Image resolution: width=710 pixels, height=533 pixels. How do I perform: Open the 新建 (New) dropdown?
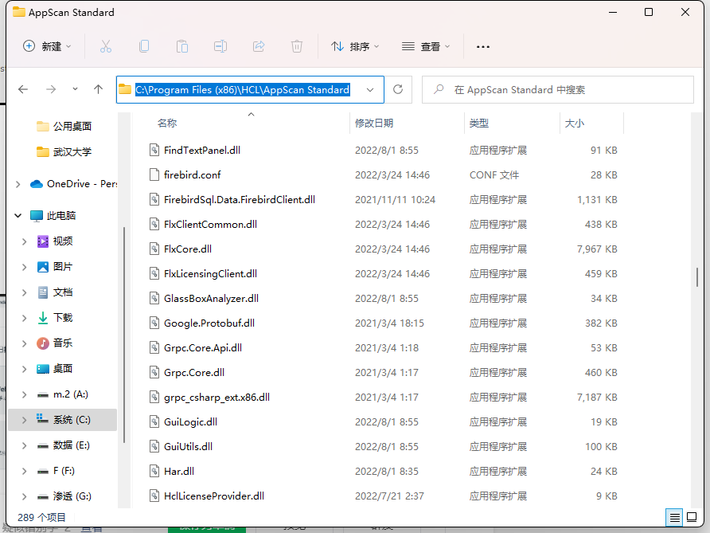coord(47,46)
